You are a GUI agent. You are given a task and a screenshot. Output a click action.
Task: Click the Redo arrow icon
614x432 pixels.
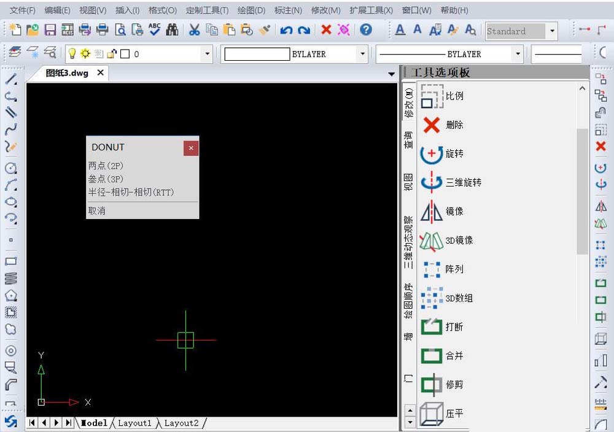pyautogui.click(x=304, y=30)
